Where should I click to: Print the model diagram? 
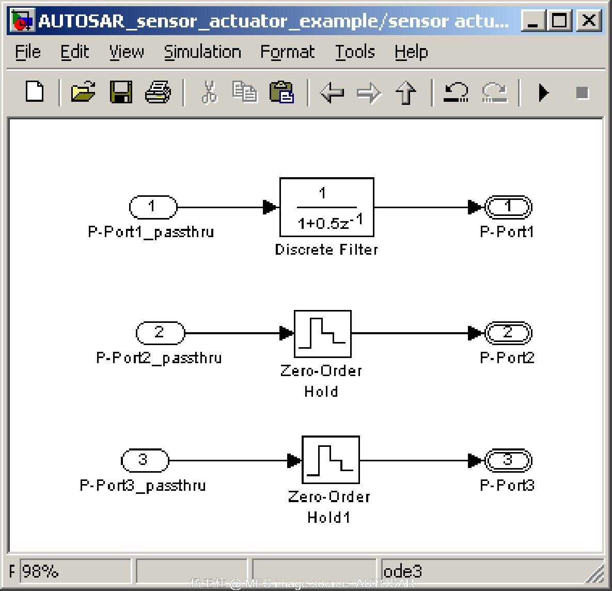pyautogui.click(x=158, y=93)
